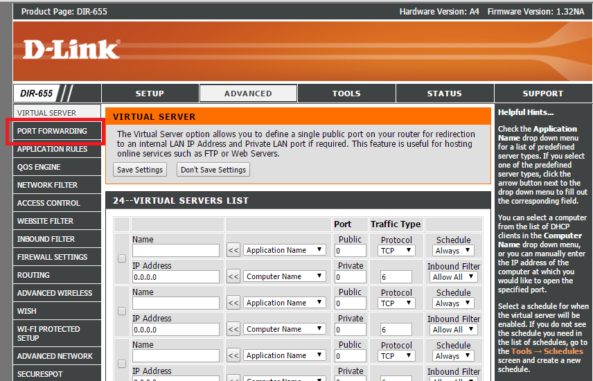The width and height of the screenshot is (593, 381).
Task: Open the Virtual Server sidebar item
Action: 57,113
